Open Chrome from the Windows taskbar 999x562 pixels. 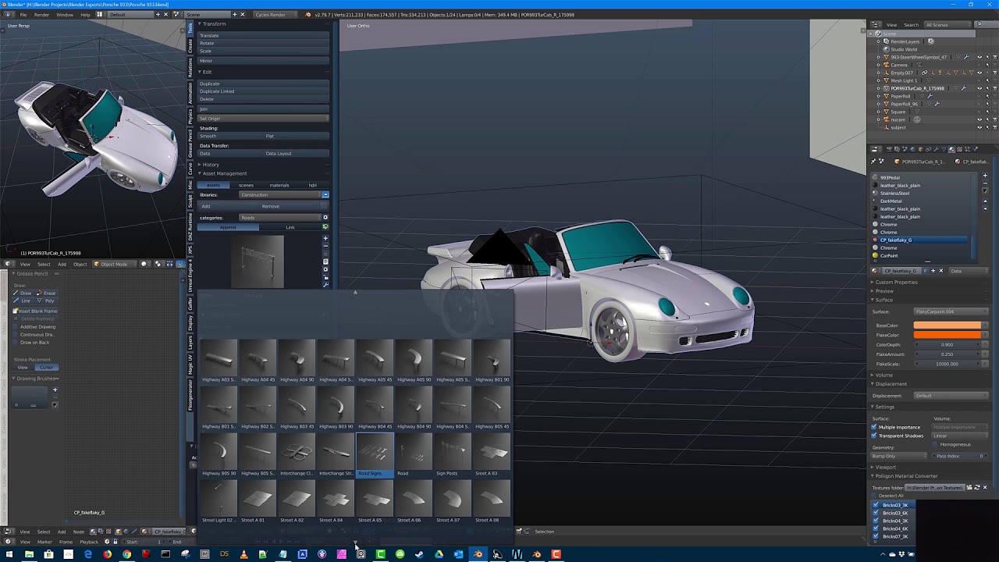pos(126,554)
